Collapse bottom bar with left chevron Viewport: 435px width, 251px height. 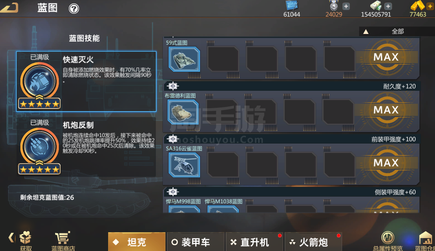coord(11,237)
